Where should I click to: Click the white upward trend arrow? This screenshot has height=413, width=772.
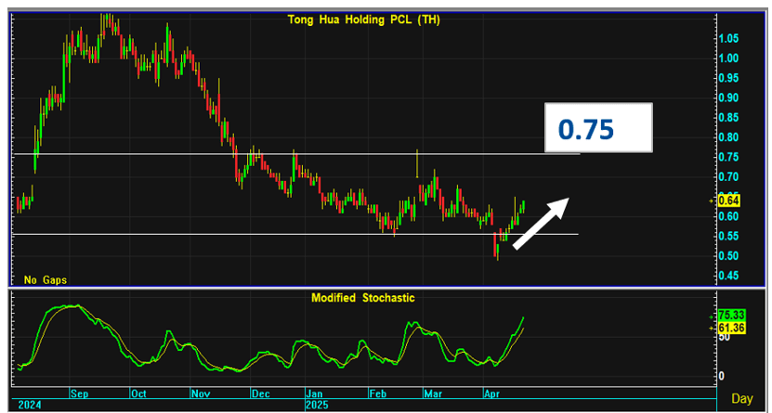tap(541, 222)
